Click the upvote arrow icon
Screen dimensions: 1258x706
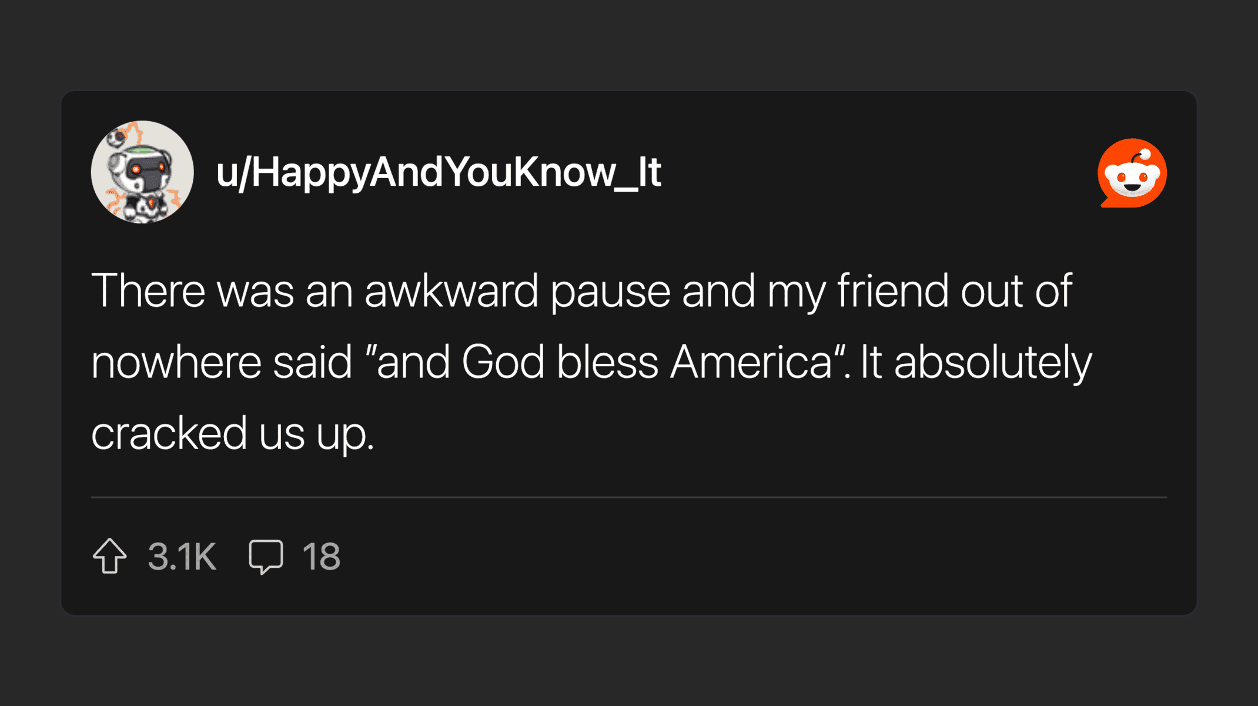click(x=110, y=556)
